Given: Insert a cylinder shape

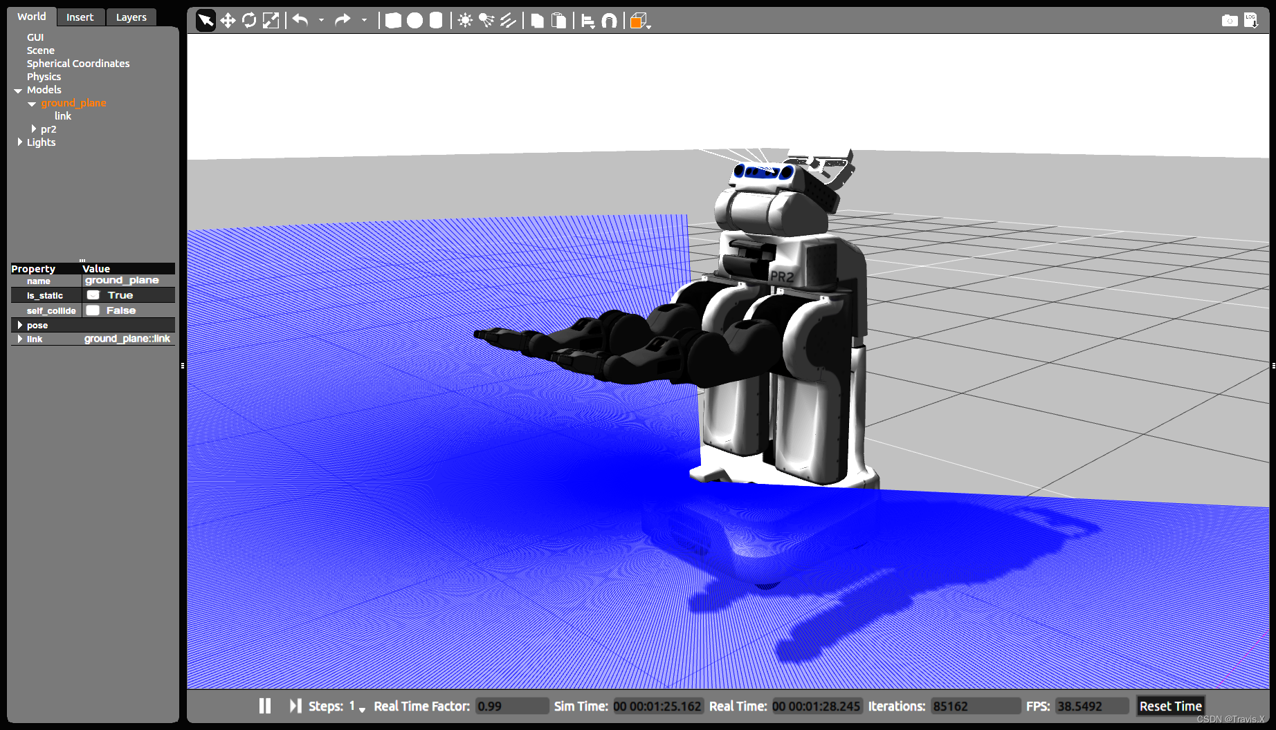Looking at the screenshot, I should coord(436,21).
